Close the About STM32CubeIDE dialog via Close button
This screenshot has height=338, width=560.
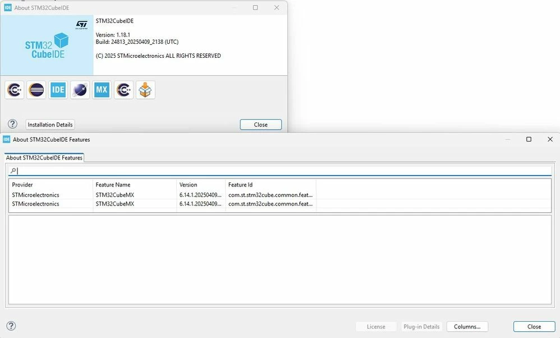[261, 125]
